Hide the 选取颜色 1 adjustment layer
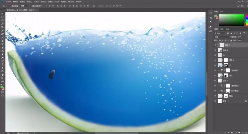Image resolution: width=248 pixels, height=134 pixels. [215, 86]
